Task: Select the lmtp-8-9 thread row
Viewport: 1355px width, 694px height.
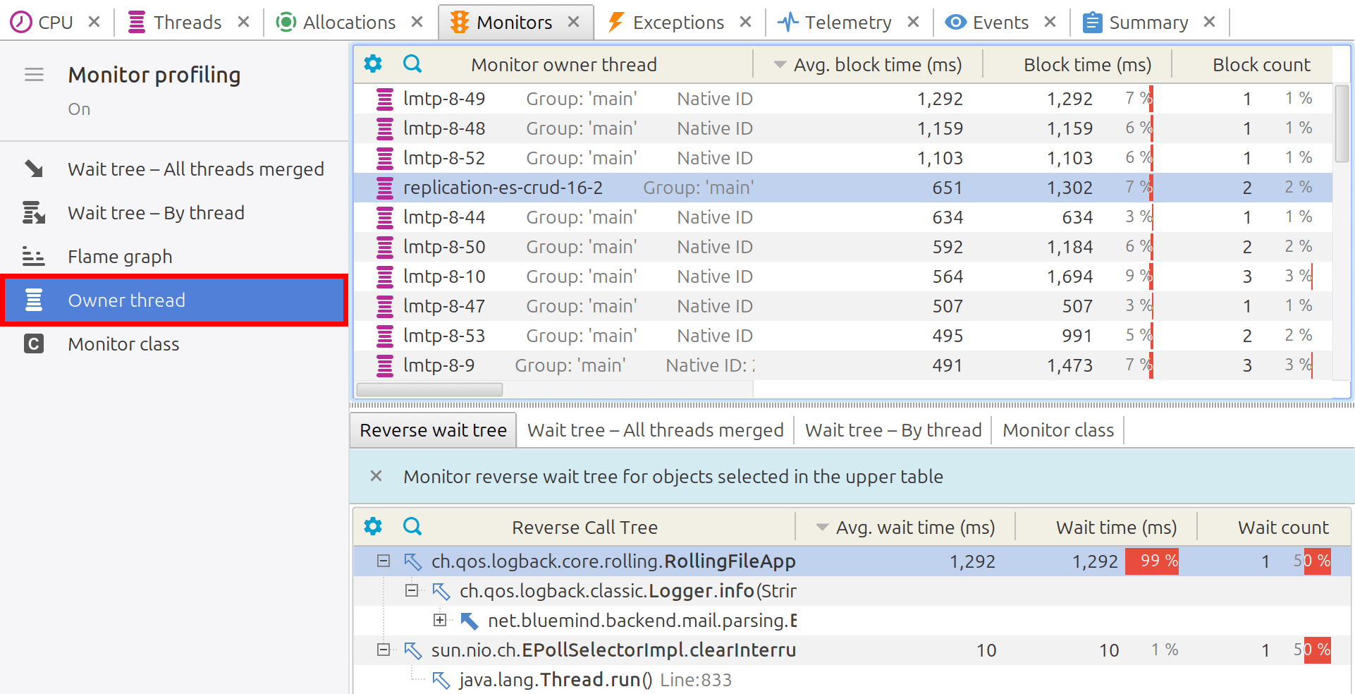Action: point(843,365)
